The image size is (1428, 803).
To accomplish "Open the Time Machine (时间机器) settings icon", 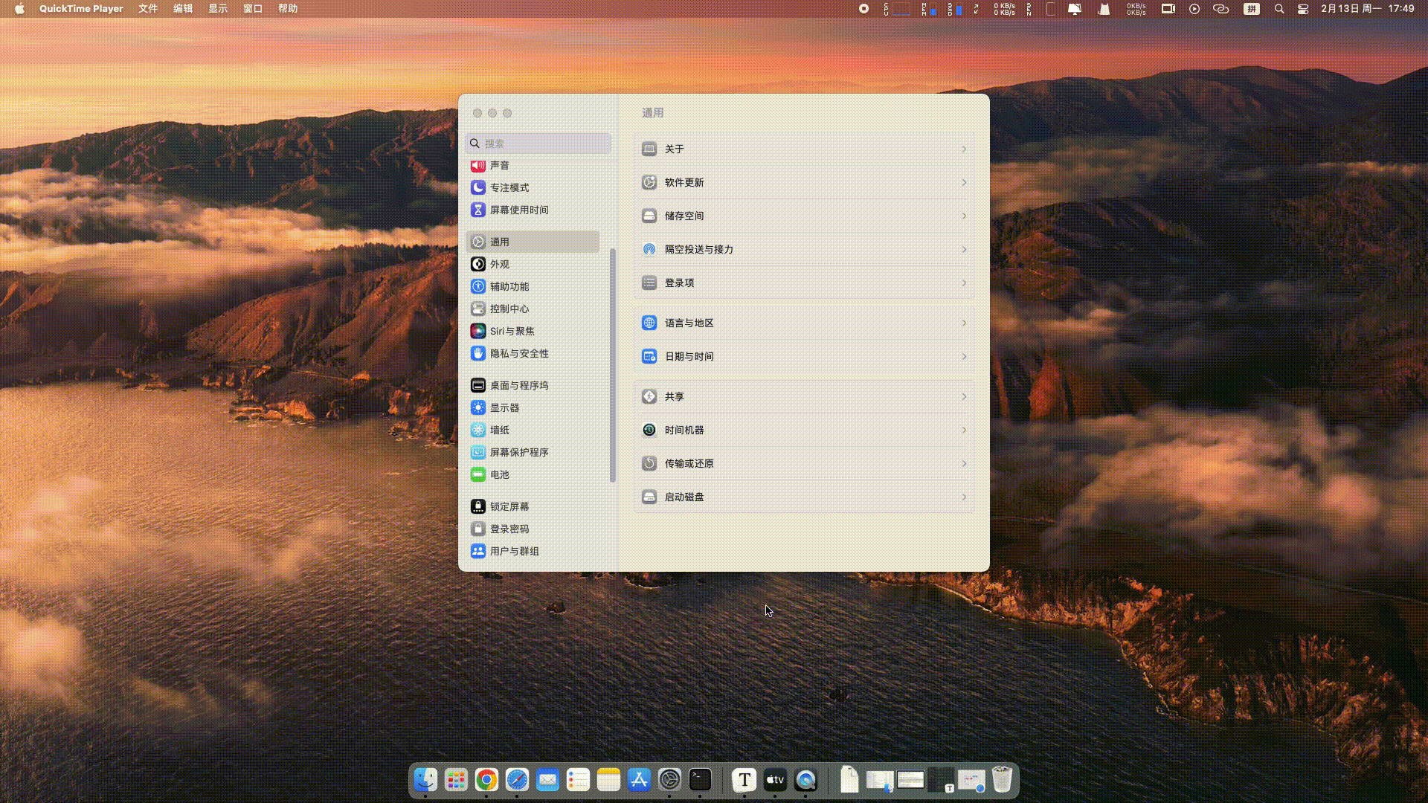I will pos(649,430).
